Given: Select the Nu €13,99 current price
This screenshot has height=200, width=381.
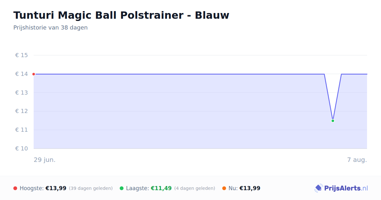Looking at the screenshot, I should [x=250, y=188].
